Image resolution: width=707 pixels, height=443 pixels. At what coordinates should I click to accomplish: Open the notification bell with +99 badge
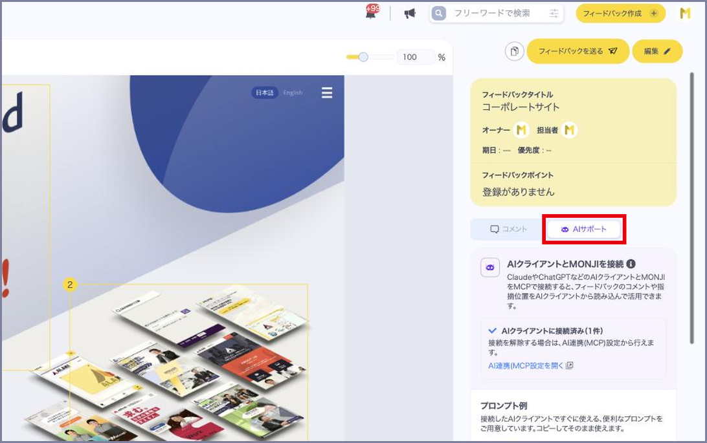372,12
